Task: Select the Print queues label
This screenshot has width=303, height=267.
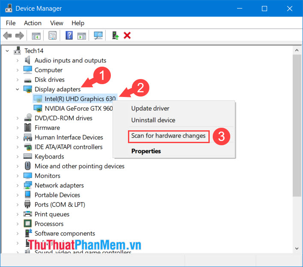Action: 52,214
